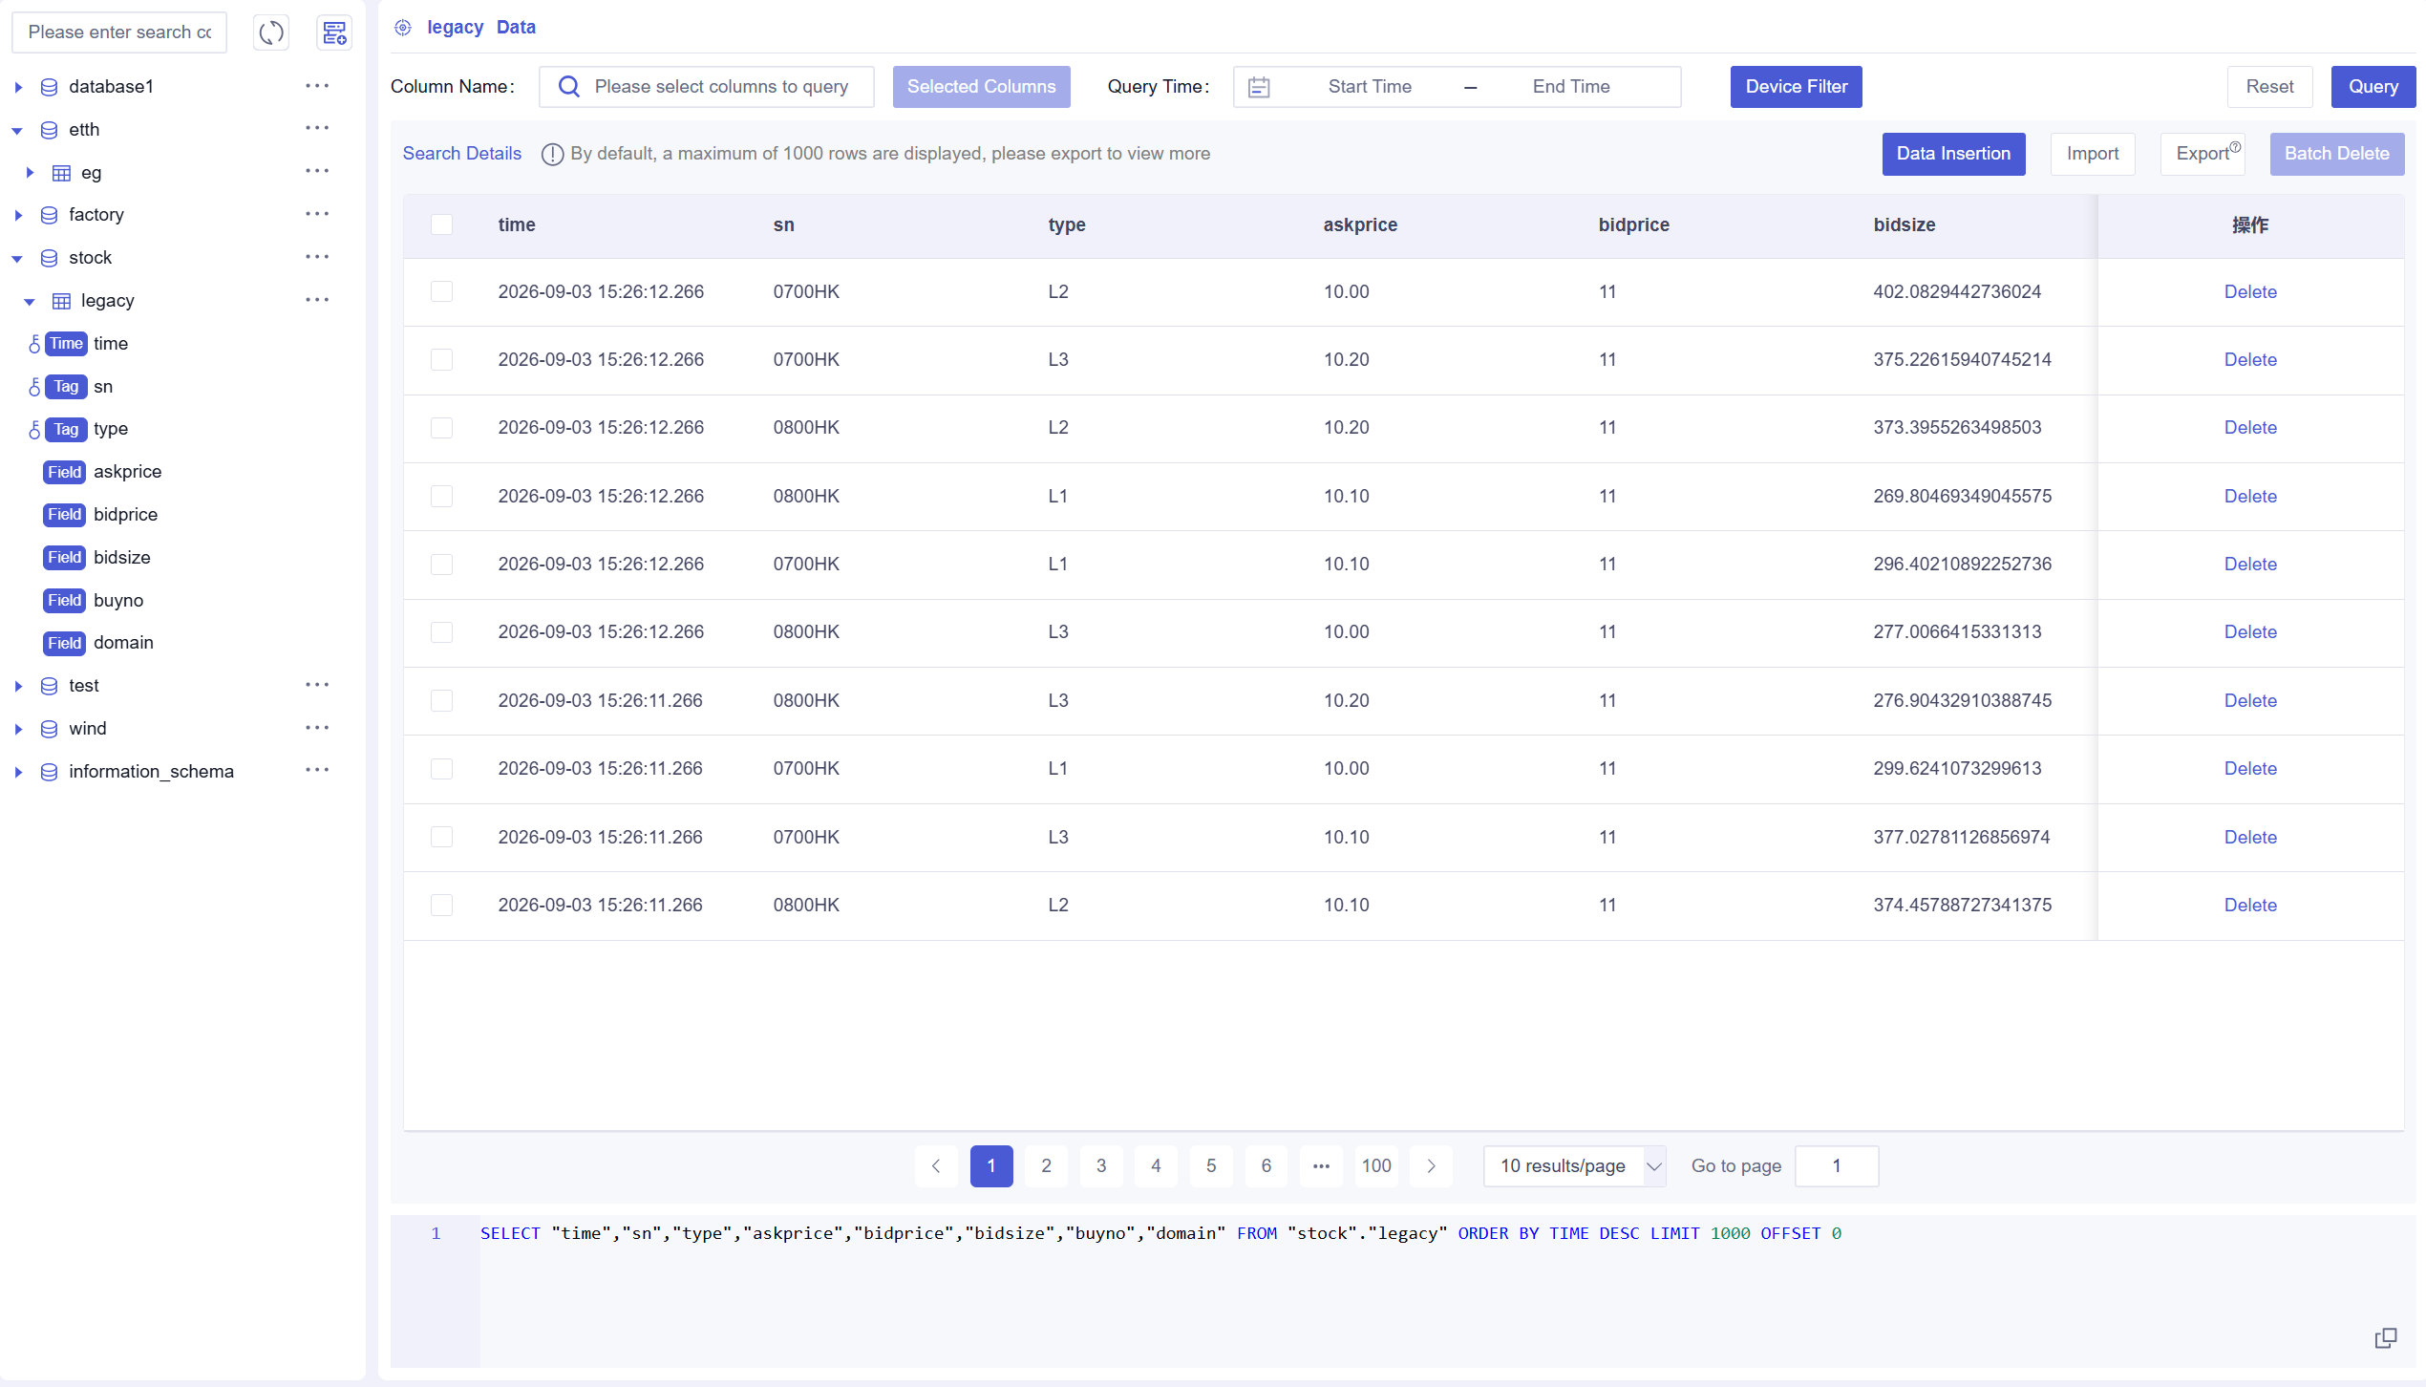Screen dimensions: 2426x1387
Task: Click the eg table grid icon
Action: click(x=61, y=173)
